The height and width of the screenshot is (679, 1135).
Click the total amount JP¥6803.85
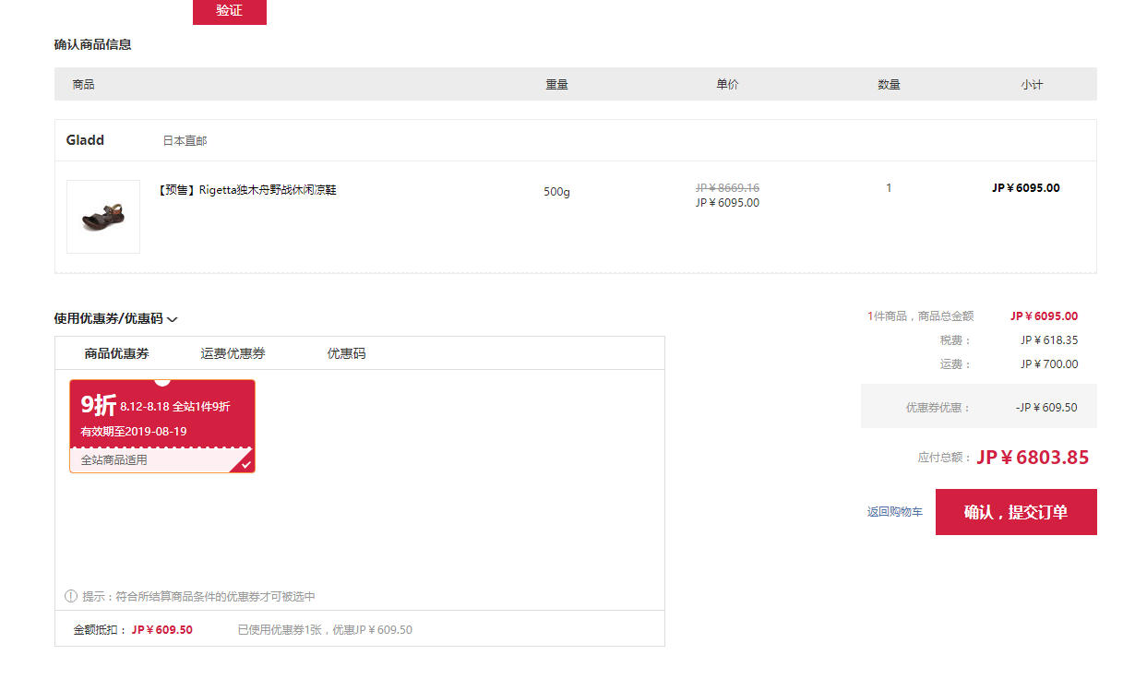click(1033, 458)
